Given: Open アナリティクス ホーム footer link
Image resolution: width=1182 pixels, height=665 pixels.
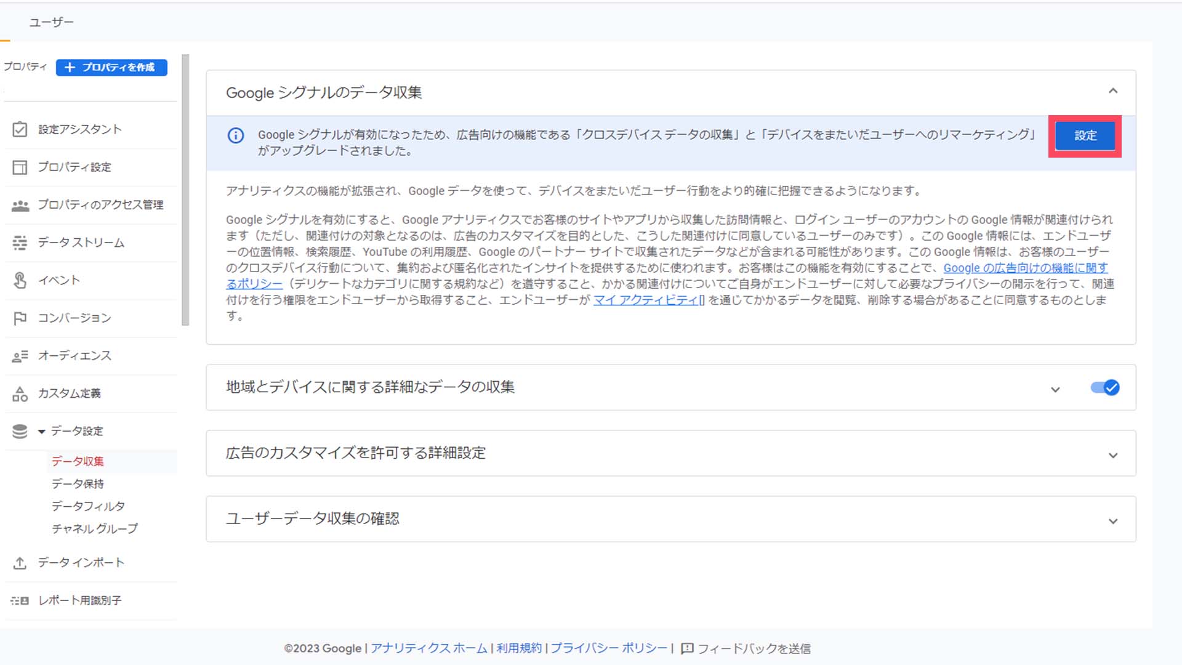Looking at the screenshot, I should pos(428,648).
